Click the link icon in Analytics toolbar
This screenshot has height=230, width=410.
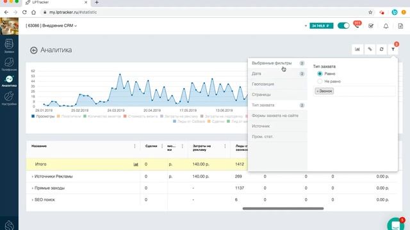pos(370,49)
